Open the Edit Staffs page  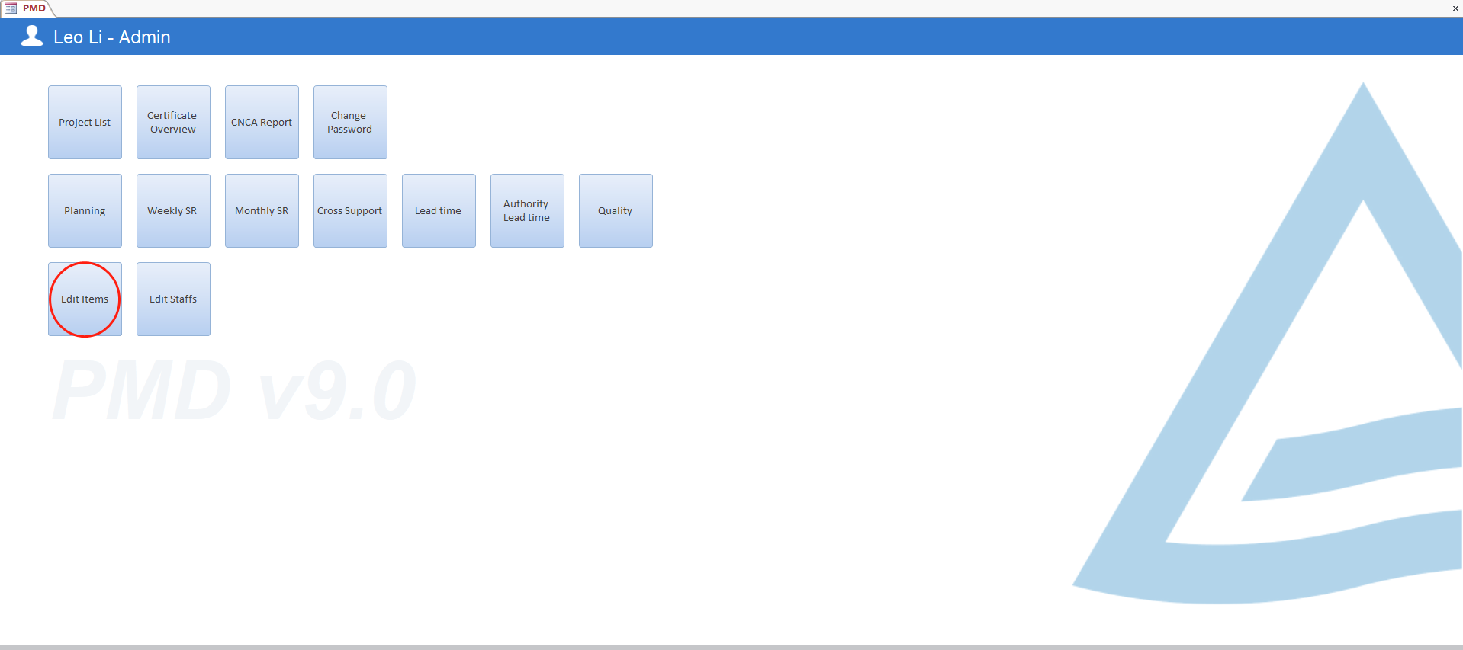pyautogui.click(x=173, y=299)
